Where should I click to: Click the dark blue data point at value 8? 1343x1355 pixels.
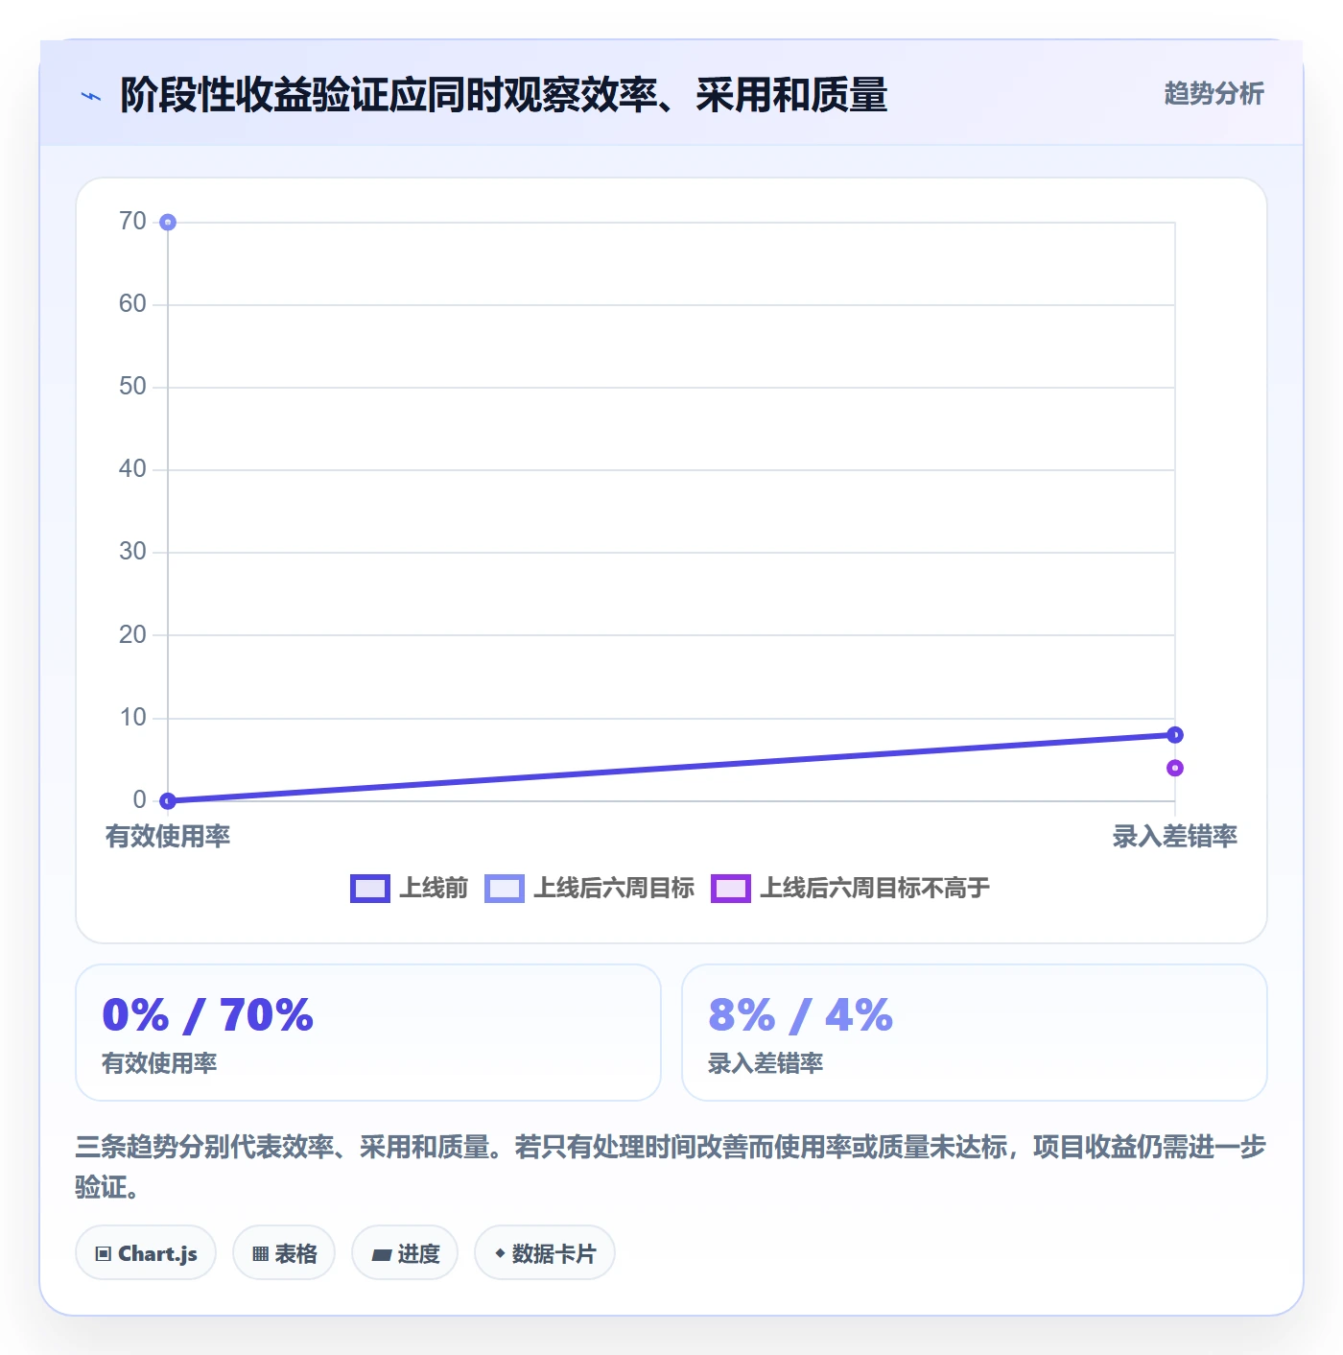(x=1175, y=735)
